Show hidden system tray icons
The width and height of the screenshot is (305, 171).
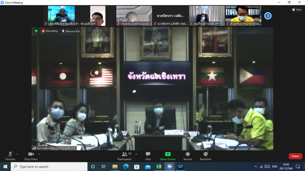(255, 166)
